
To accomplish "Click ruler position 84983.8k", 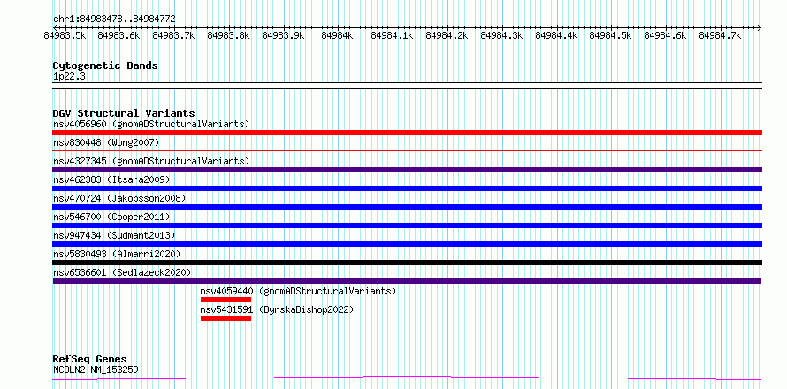I will [x=228, y=35].
